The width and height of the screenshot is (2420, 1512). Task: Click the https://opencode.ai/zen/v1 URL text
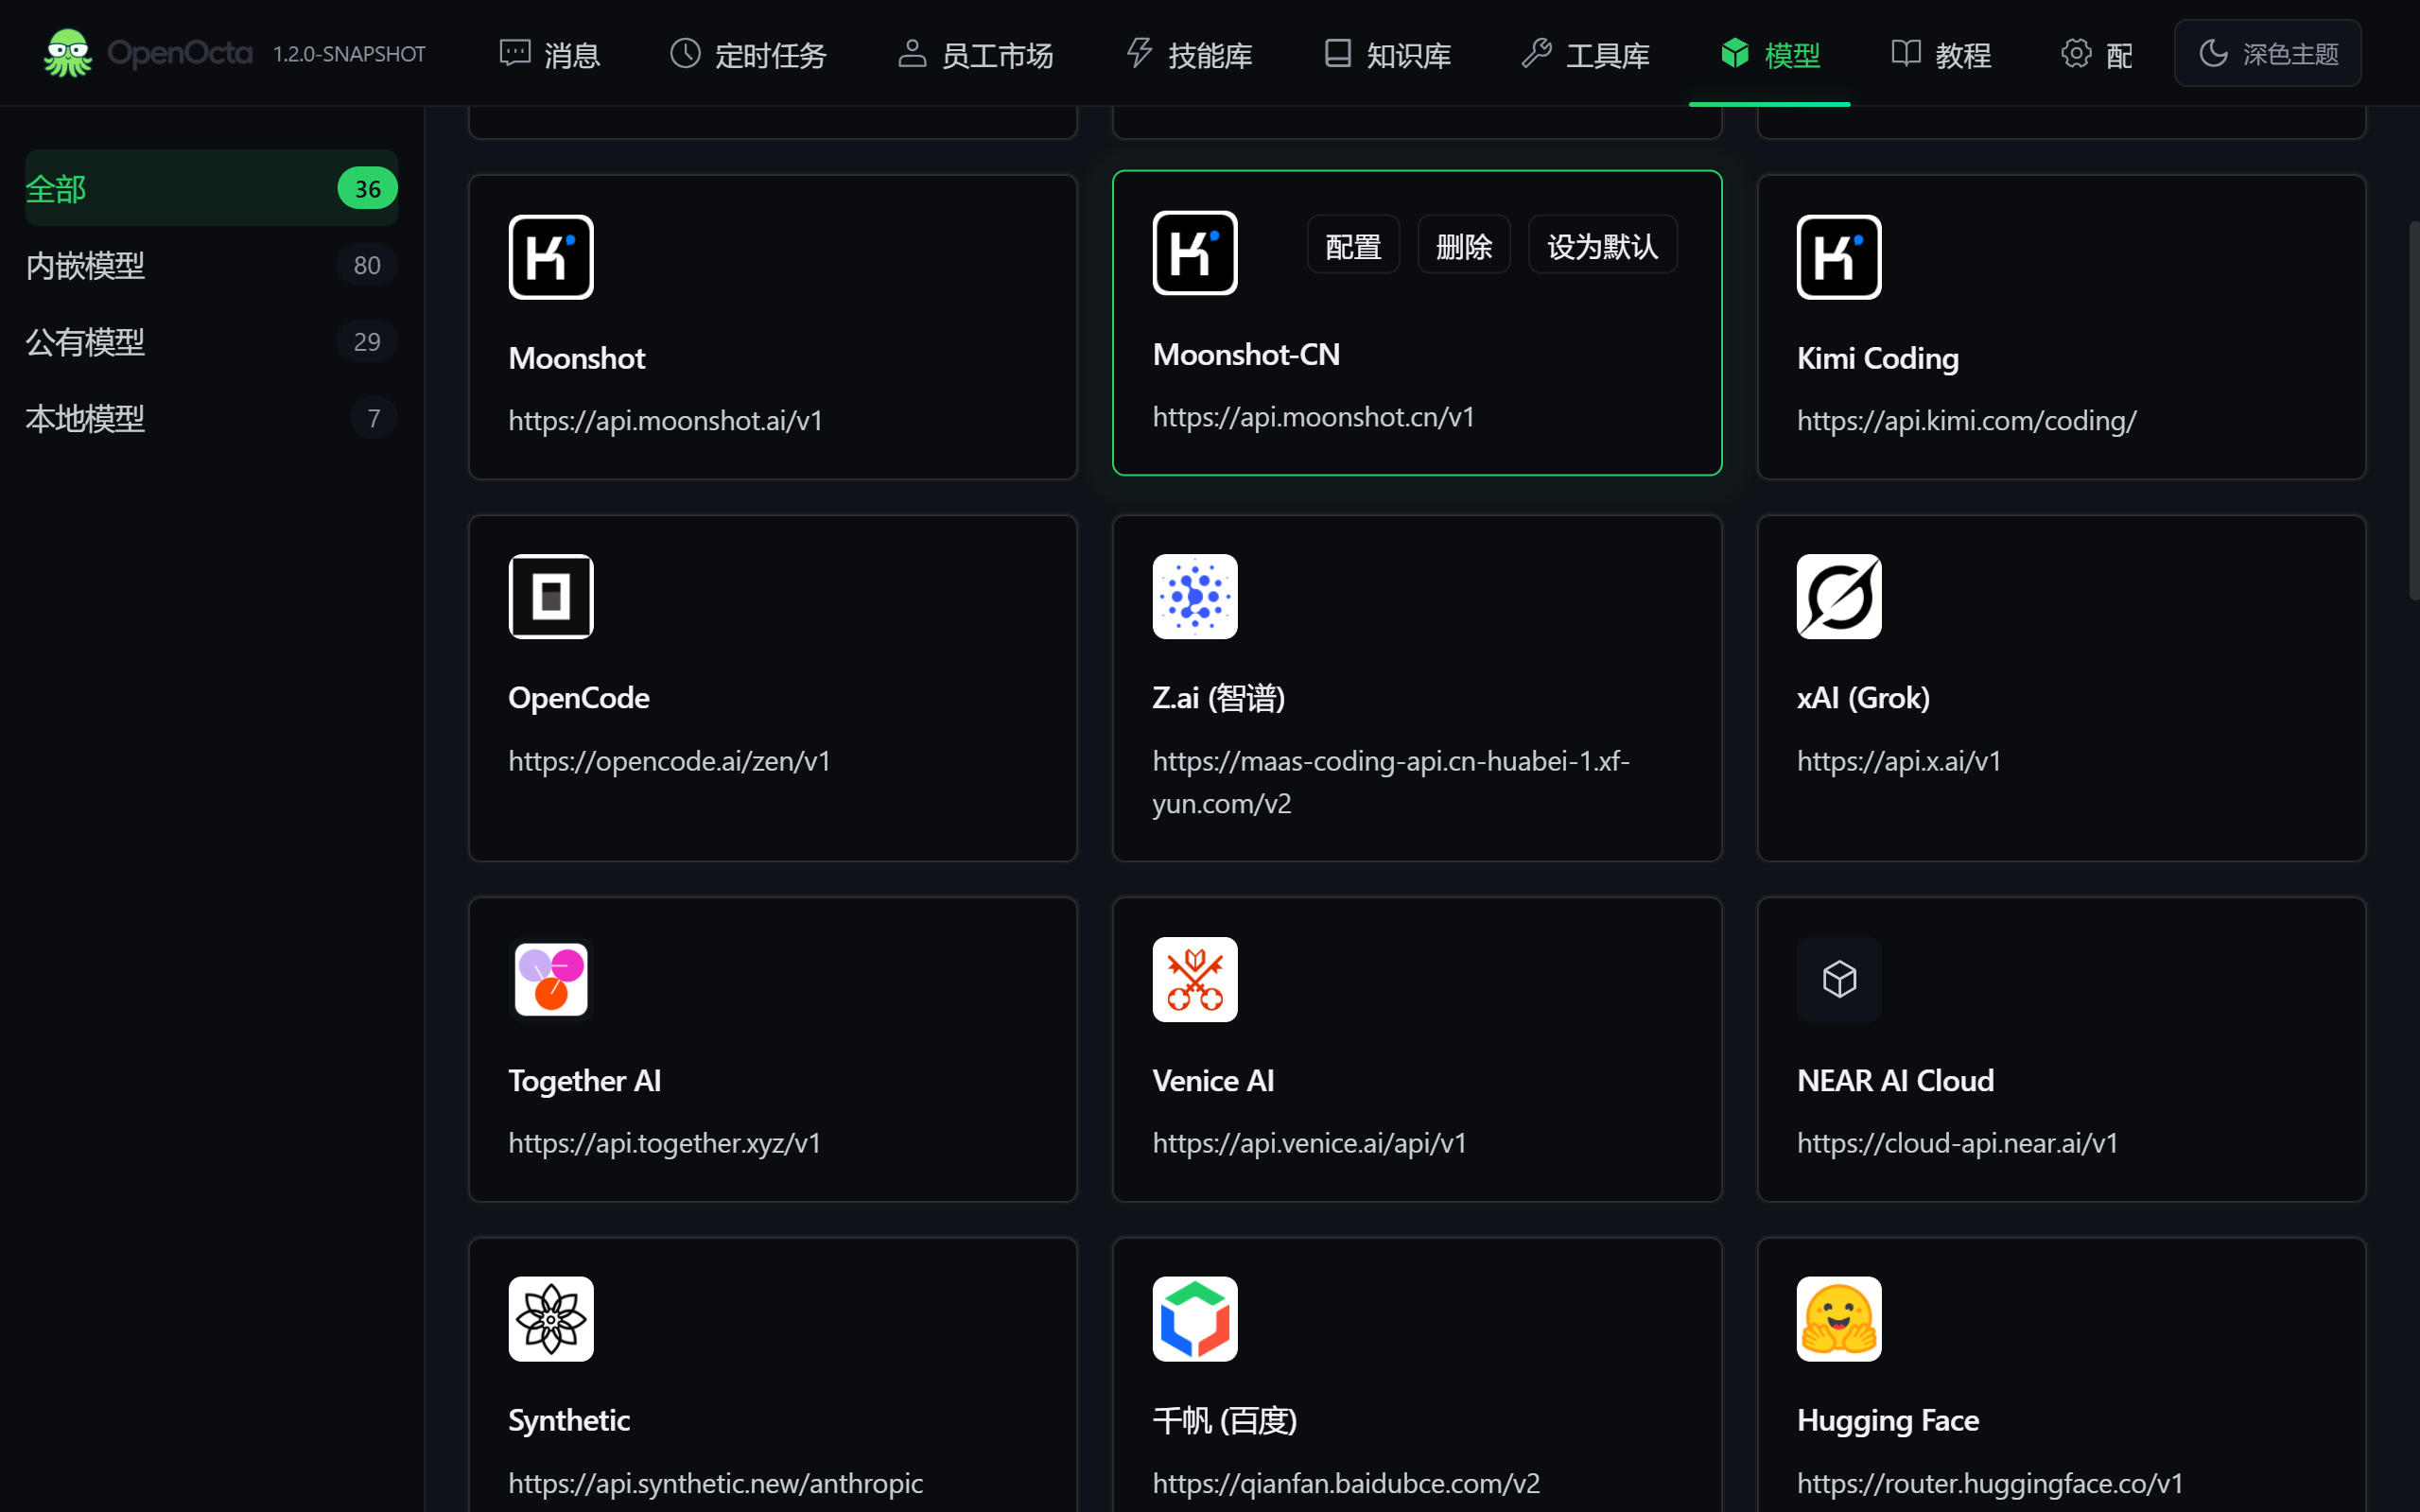point(669,760)
